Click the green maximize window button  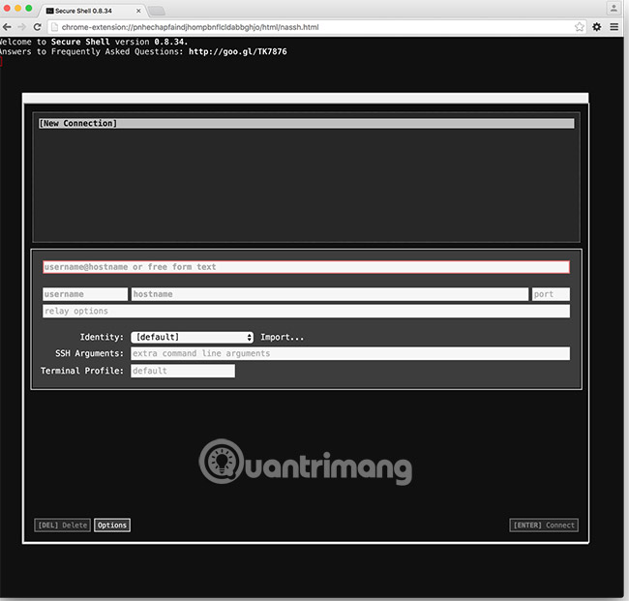click(29, 8)
